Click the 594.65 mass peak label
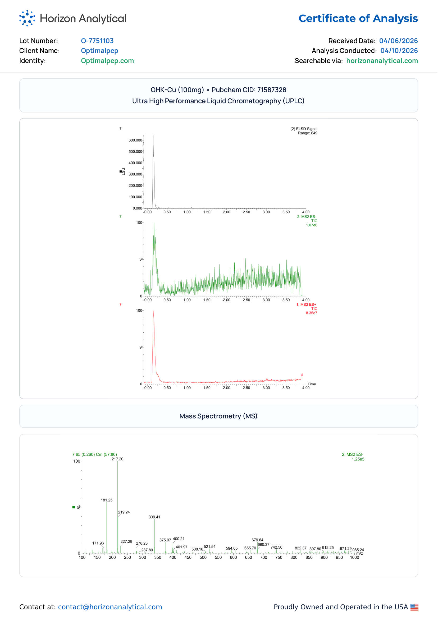Viewport: 438px width, 619px height. pyautogui.click(x=232, y=549)
